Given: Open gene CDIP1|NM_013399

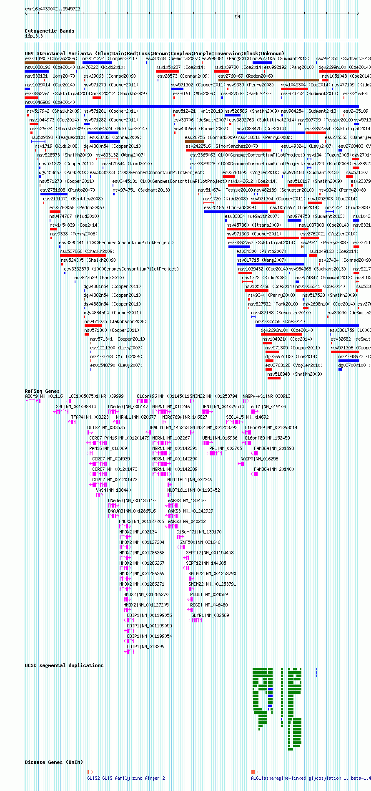Looking at the screenshot, I should [x=145, y=647].
